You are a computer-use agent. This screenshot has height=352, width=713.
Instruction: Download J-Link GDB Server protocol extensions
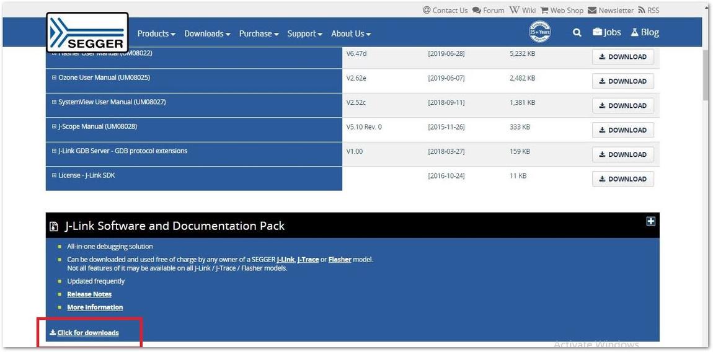(x=623, y=155)
